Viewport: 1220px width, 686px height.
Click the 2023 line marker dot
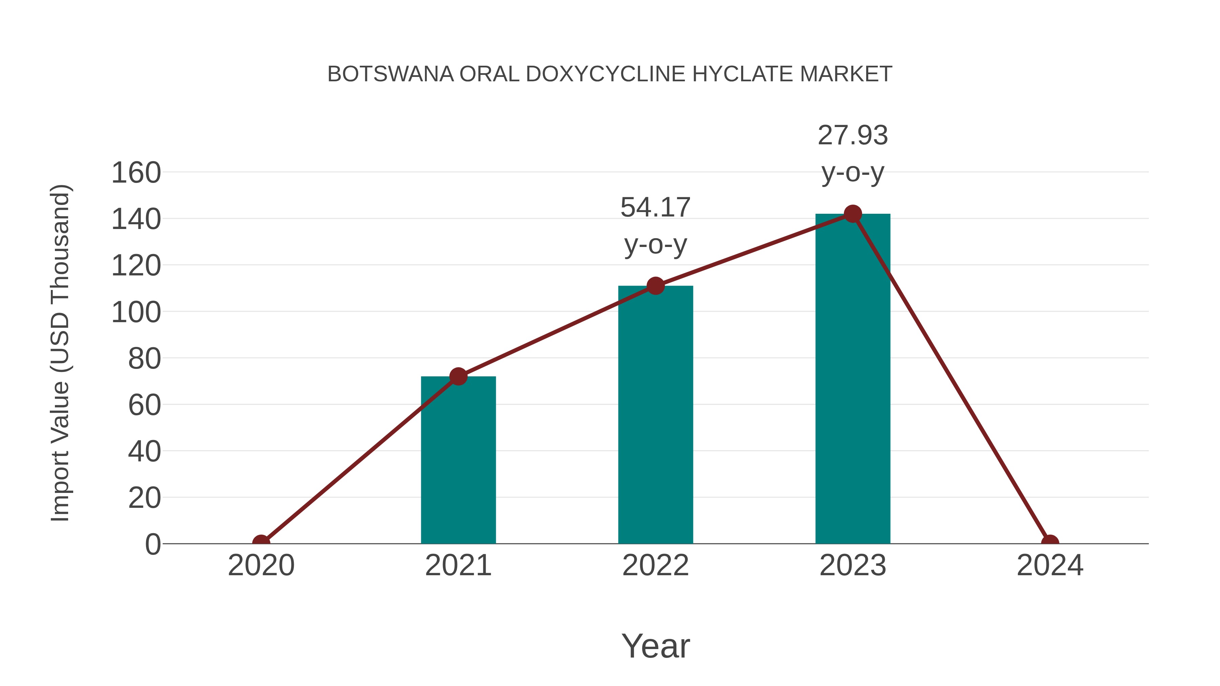pyautogui.click(x=853, y=213)
